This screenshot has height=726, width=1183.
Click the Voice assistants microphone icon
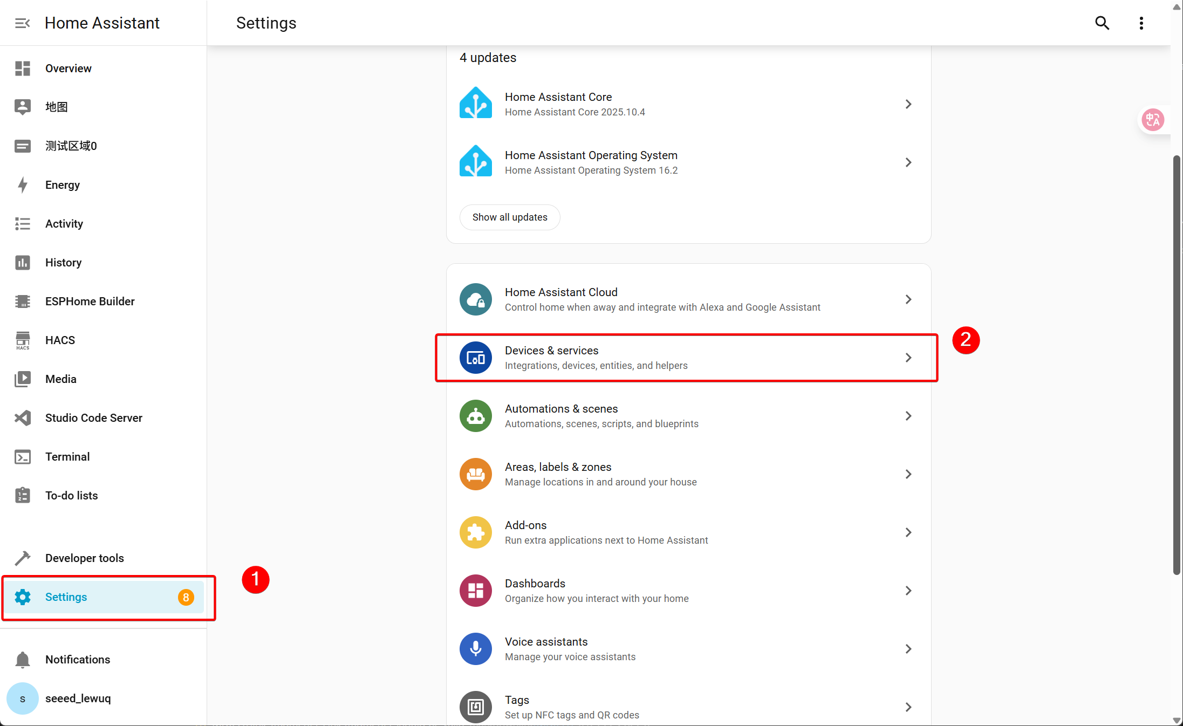click(x=475, y=649)
